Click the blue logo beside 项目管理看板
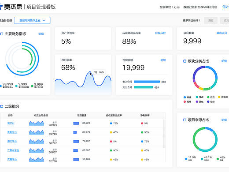 click(1, 7)
